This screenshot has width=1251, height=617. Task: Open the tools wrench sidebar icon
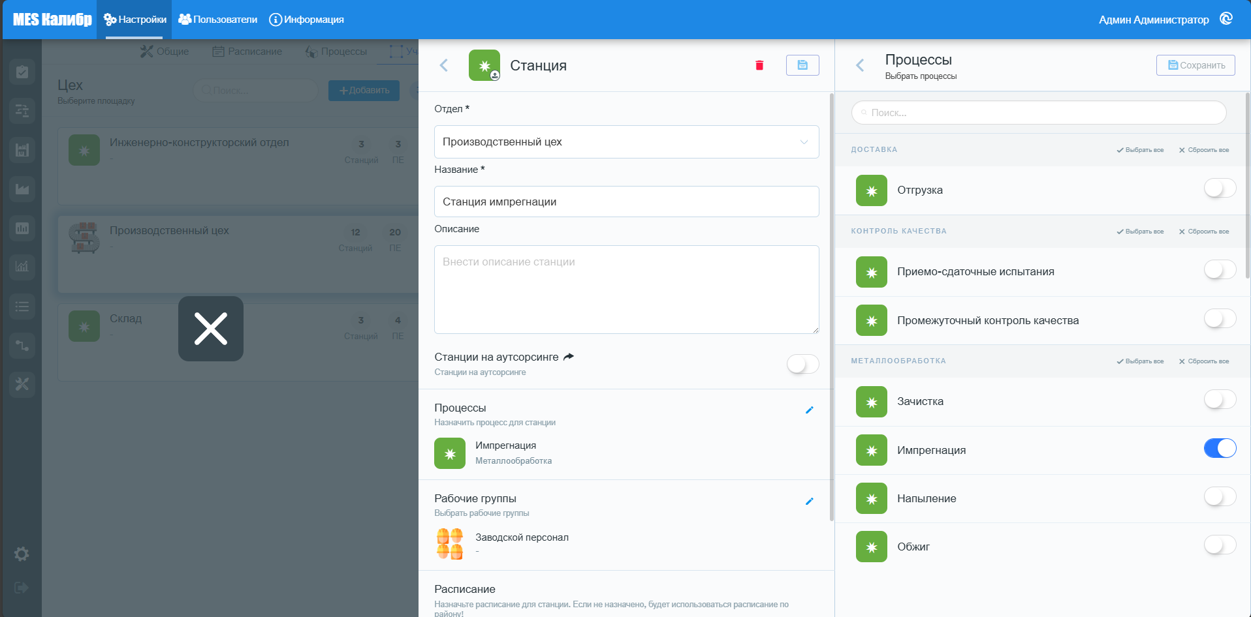pos(22,384)
